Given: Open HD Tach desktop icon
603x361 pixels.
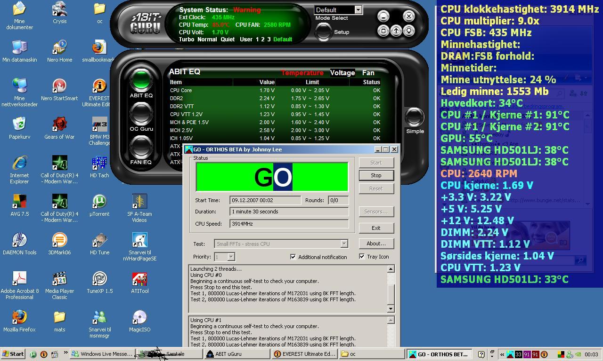Looking at the screenshot, I should tap(99, 167).
